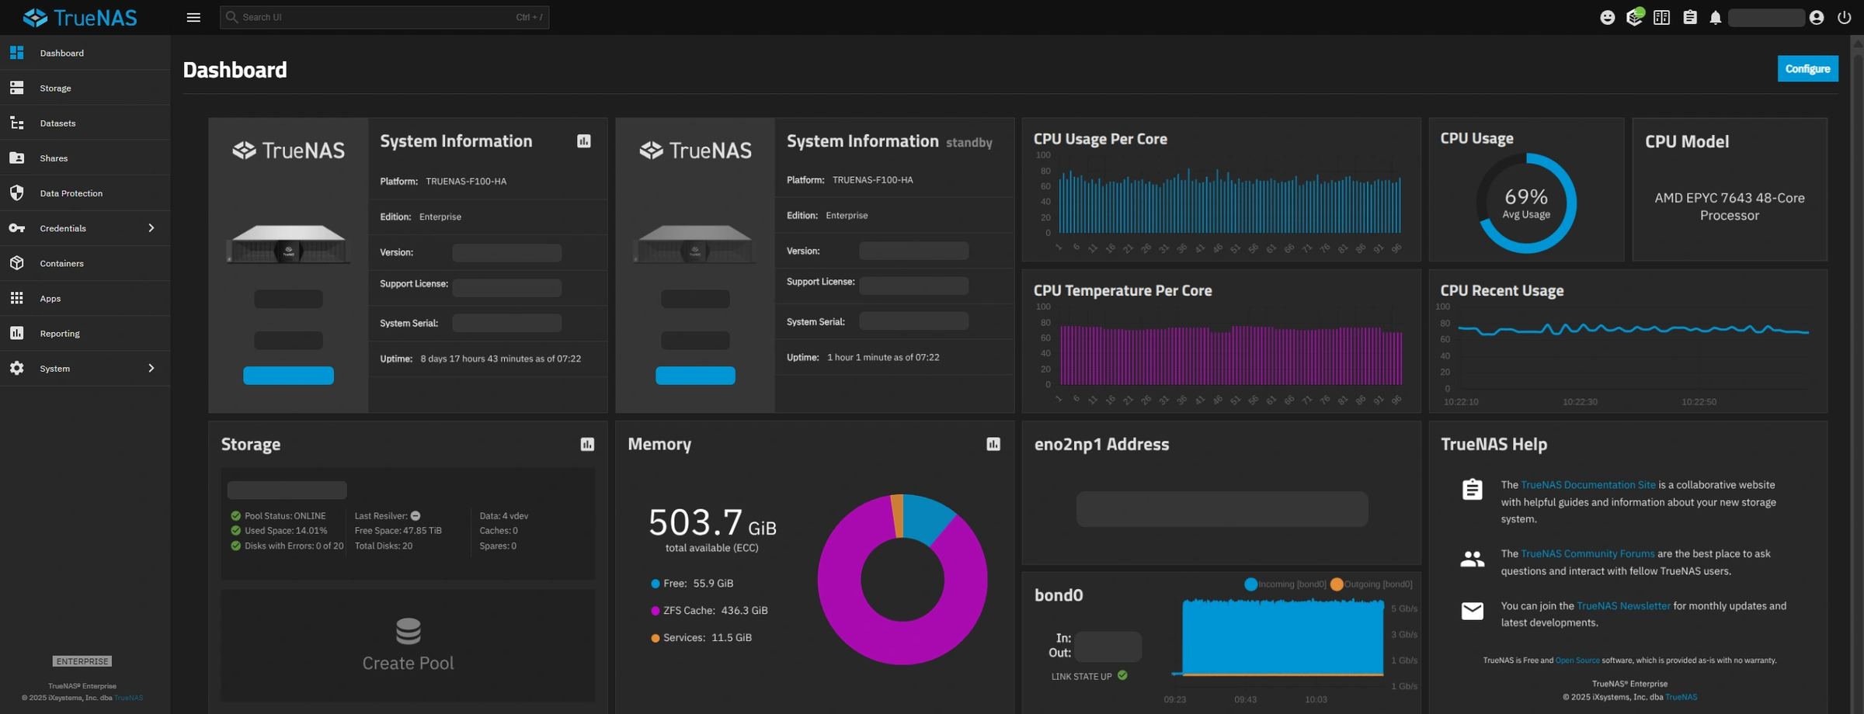Open the TrueNAS Documentation Site link

pyautogui.click(x=1588, y=484)
